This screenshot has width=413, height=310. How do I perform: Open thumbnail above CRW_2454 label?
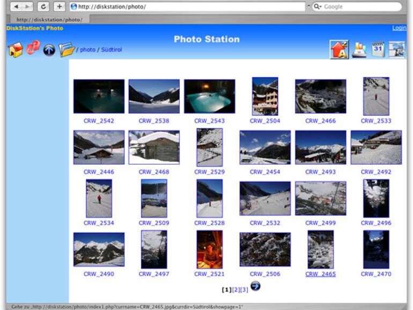pyautogui.click(x=265, y=147)
